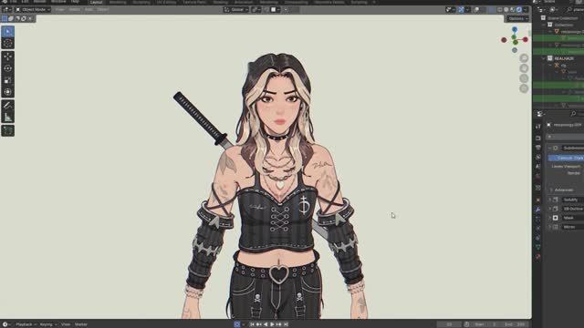This screenshot has width=584, height=328.
Task: Open the Options dropdown in viewport
Action: pos(517,18)
